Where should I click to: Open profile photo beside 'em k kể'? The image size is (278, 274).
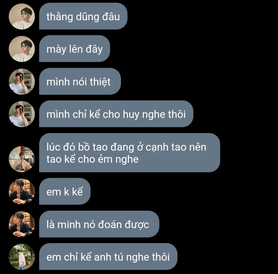tap(22, 192)
